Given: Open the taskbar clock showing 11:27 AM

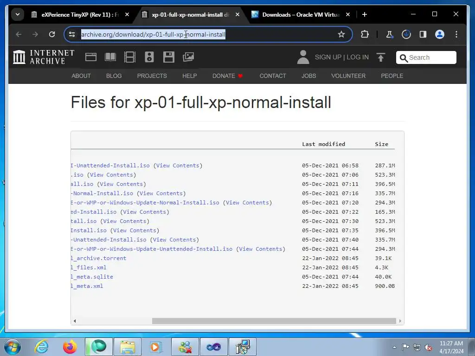Looking at the screenshot, I should 451,347.
